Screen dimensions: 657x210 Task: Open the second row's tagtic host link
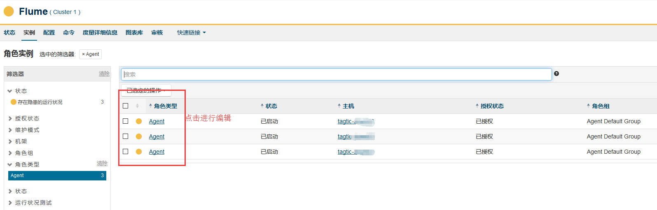tap(356, 136)
